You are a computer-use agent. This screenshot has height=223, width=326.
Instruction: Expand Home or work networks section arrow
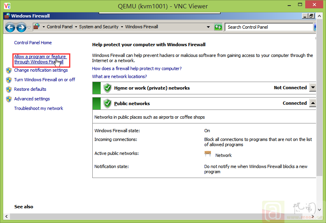tap(313, 88)
